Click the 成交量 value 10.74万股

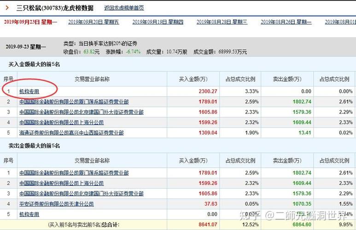177,52
